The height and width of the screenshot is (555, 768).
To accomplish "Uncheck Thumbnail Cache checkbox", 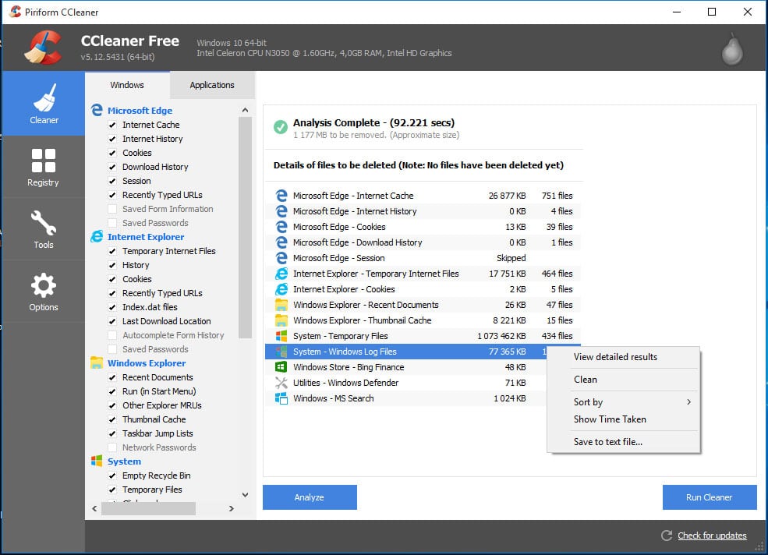I will coord(112,420).
